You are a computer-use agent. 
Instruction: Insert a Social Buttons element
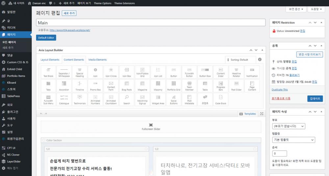[x=174, y=99]
